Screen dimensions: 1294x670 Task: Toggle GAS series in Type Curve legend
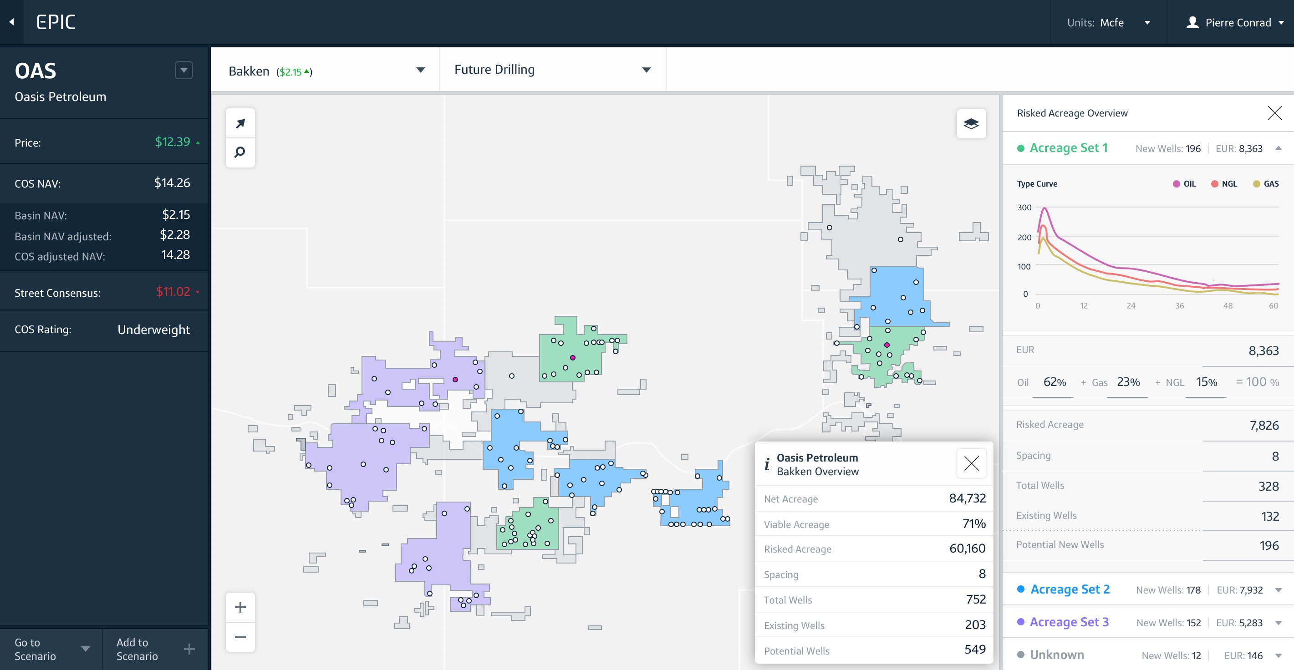[1265, 184]
